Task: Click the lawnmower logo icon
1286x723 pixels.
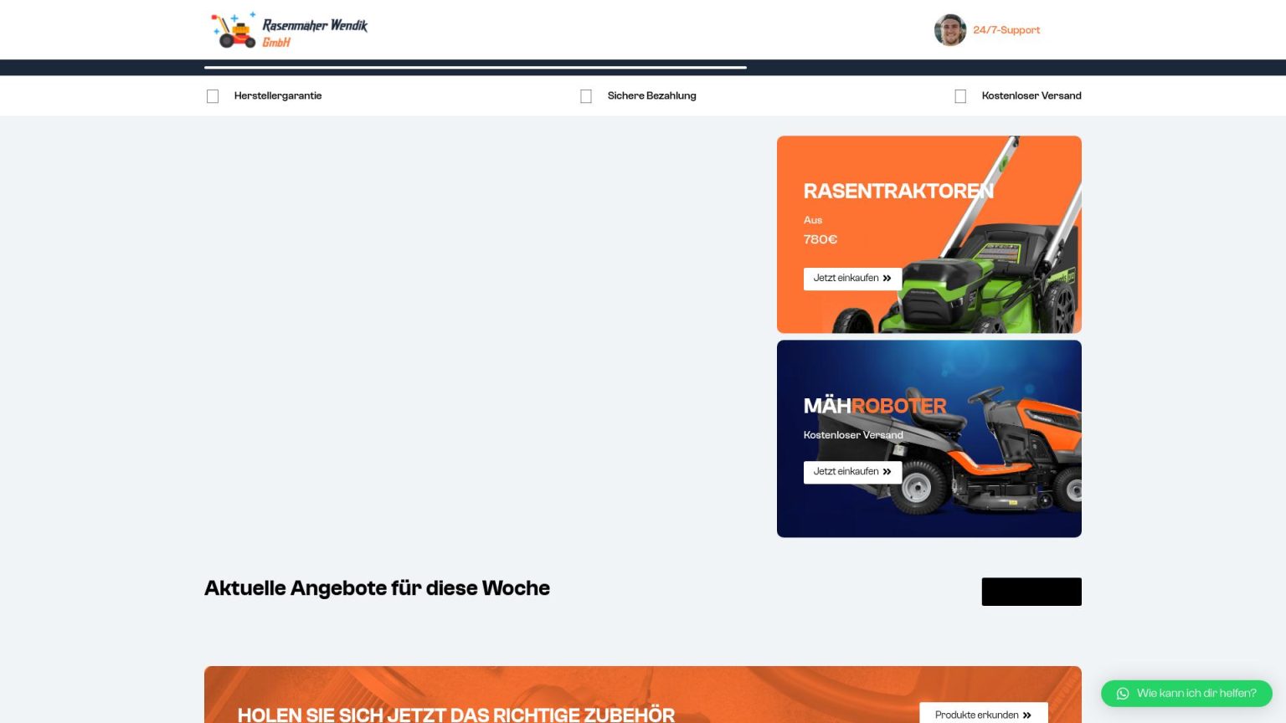Action: tap(233, 30)
